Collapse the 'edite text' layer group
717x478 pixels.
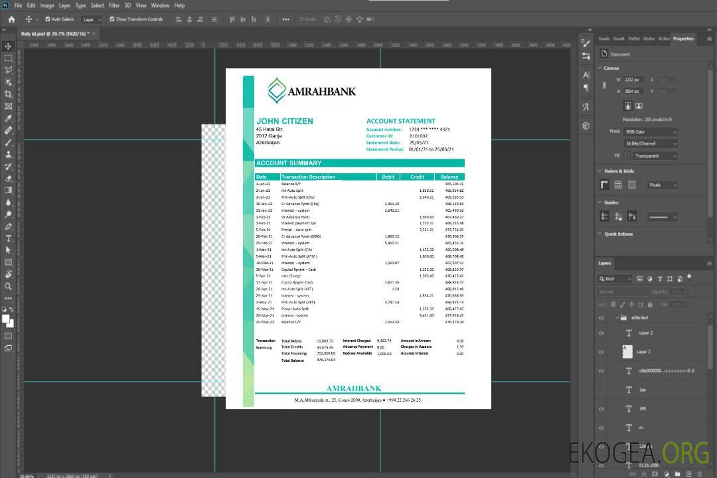click(x=617, y=317)
